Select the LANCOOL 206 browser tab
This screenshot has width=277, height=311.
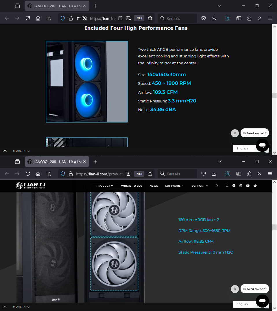[57, 162]
